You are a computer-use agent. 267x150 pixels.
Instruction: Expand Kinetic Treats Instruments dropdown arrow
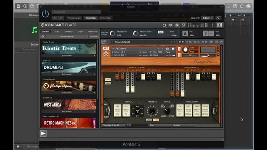pos(95,55)
